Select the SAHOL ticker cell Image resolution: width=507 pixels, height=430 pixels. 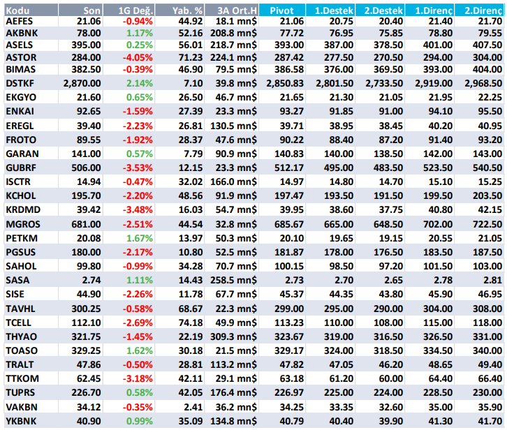[x=31, y=267]
